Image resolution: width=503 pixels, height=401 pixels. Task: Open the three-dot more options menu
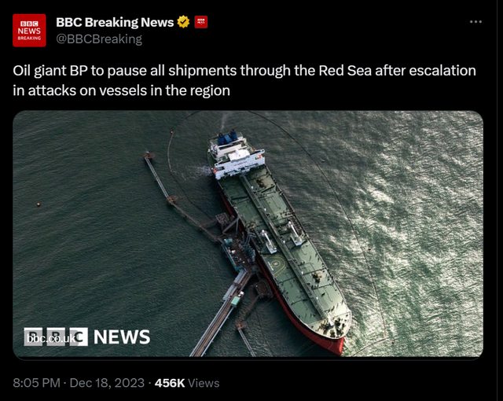[x=475, y=22]
